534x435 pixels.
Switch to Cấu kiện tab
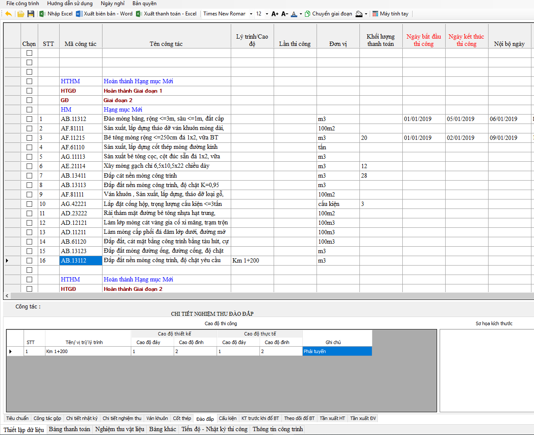click(x=227, y=418)
